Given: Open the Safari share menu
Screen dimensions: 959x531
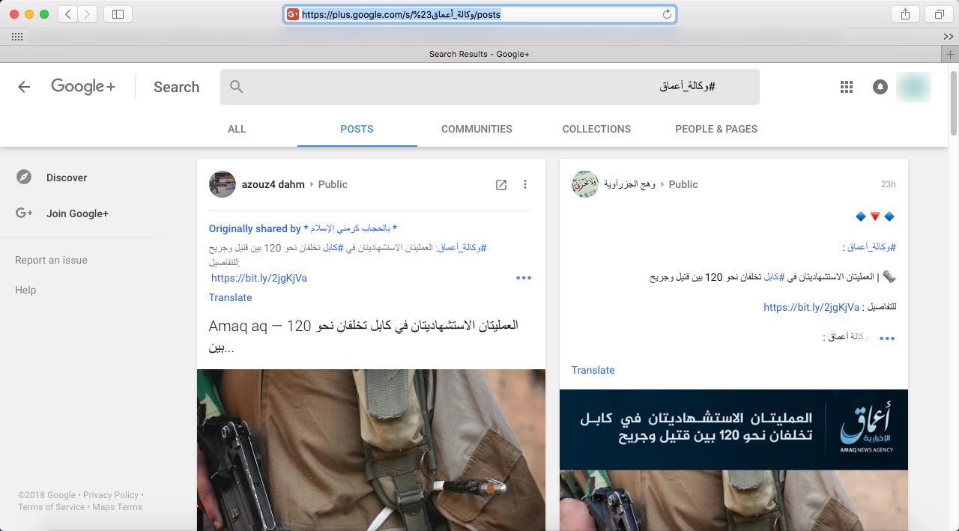Looking at the screenshot, I should point(905,14).
